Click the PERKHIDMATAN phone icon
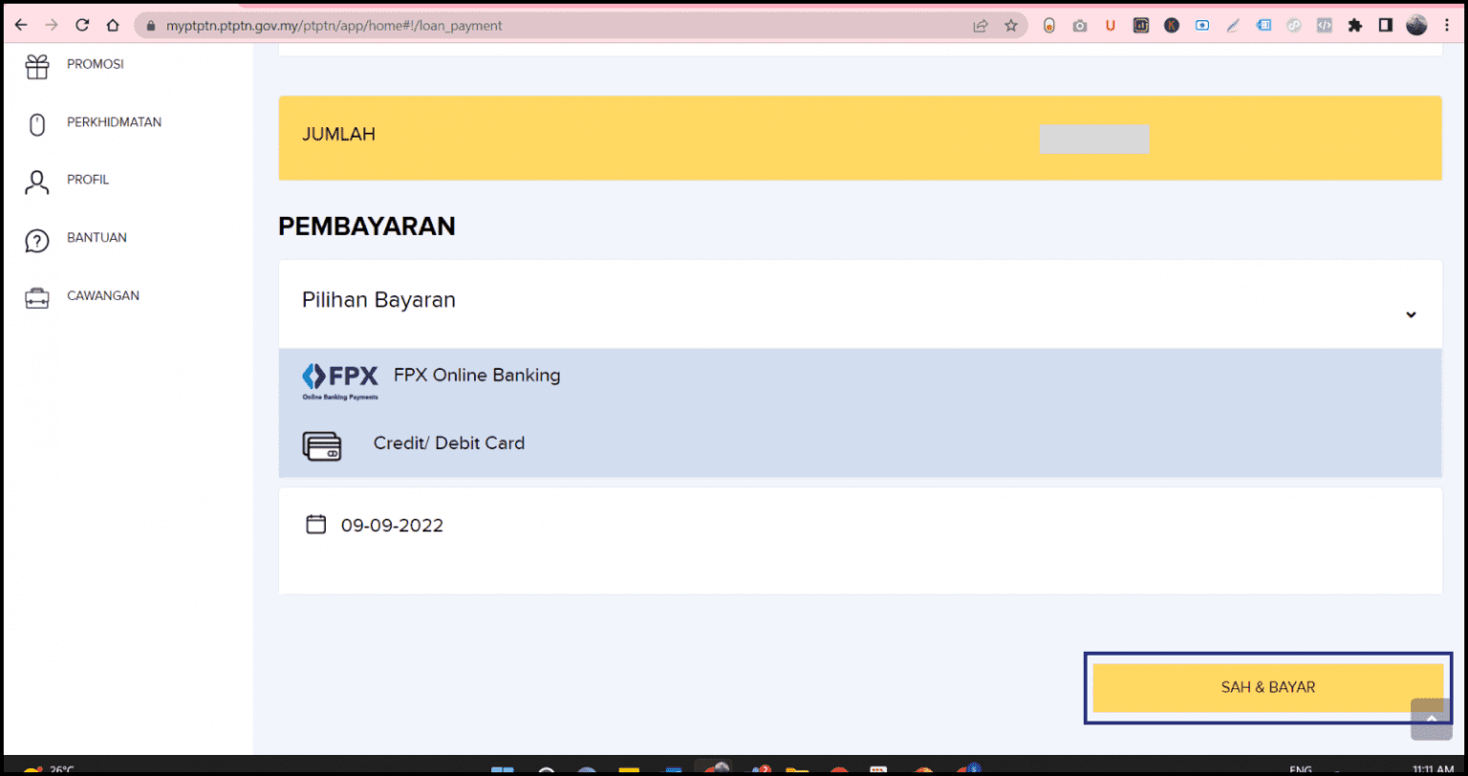 36,122
